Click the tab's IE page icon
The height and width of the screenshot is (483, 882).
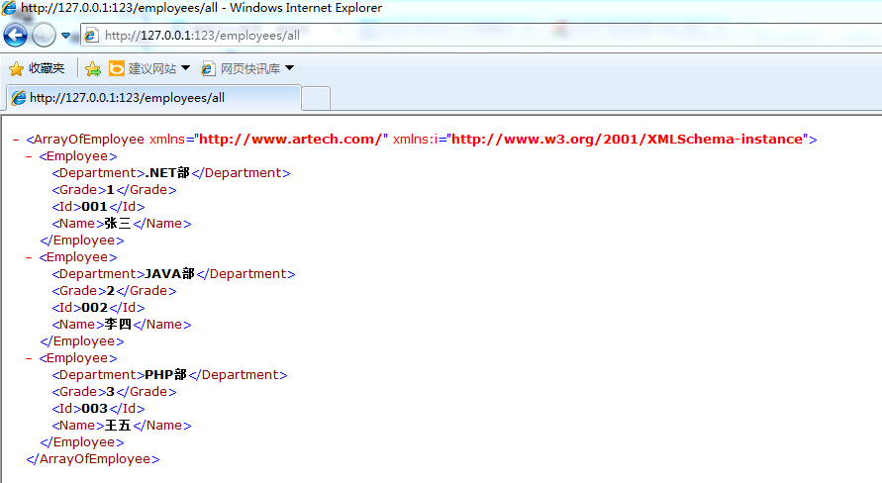pyautogui.click(x=19, y=98)
